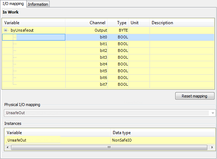The height and width of the screenshot is (159, 217).
Task: Select the bit3 channel row
Action: 104,58
